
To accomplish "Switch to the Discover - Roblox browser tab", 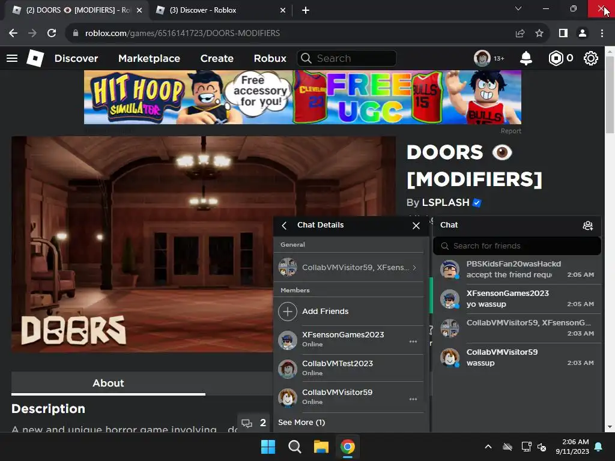I will tap(220, 10).
